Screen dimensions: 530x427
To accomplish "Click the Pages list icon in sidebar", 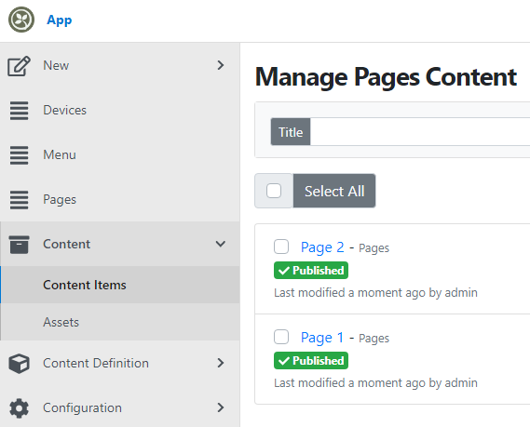I will pyautogui.click(x=19, y=200).
